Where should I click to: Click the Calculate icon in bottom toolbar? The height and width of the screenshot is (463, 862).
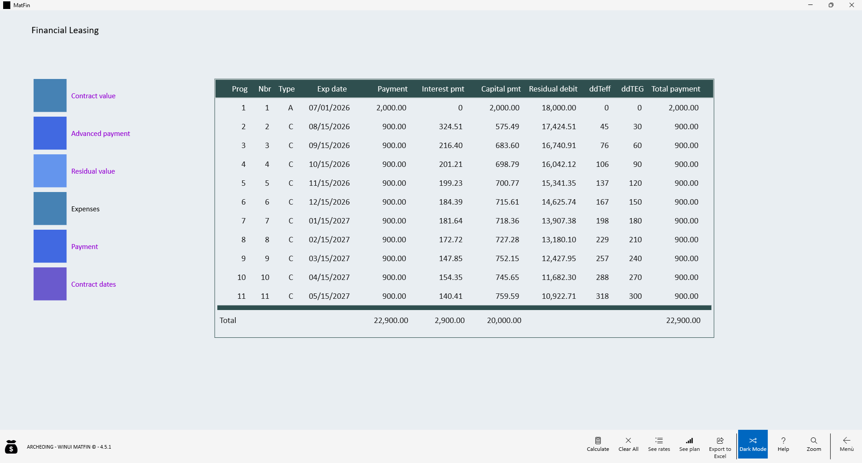tap(598, 441)
